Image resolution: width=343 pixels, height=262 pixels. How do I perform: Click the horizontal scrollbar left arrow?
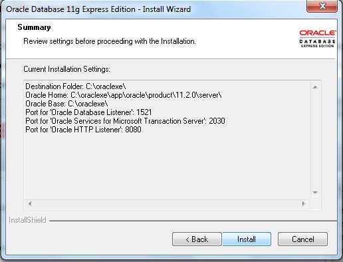click(30, 203)
